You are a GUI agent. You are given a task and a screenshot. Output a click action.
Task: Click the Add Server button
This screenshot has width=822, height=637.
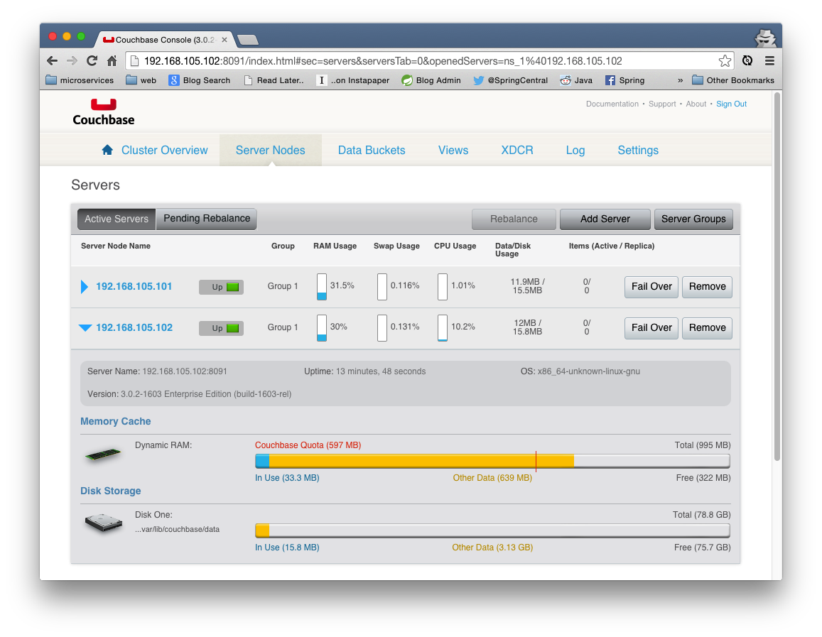(605, 219)
